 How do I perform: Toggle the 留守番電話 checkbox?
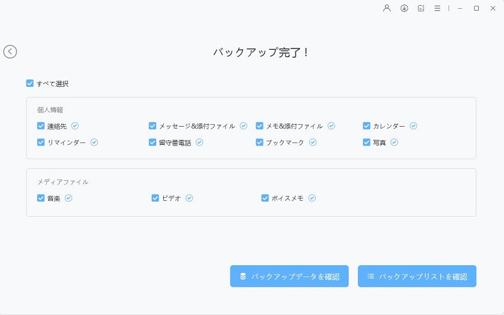(x=152, y=142)
